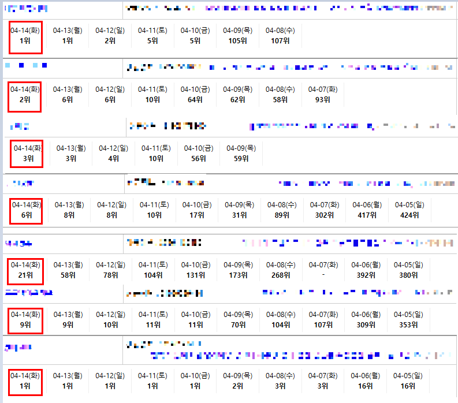Click the 04-10(금) 5위 cell

coord(195,36)
